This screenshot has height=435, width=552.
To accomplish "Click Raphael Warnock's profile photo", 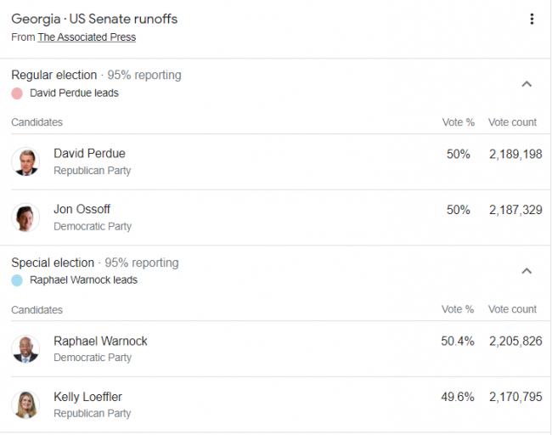I will 25,348.
